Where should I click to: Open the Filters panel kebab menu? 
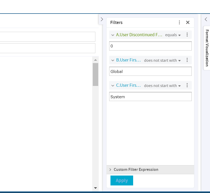click(179, 22)
